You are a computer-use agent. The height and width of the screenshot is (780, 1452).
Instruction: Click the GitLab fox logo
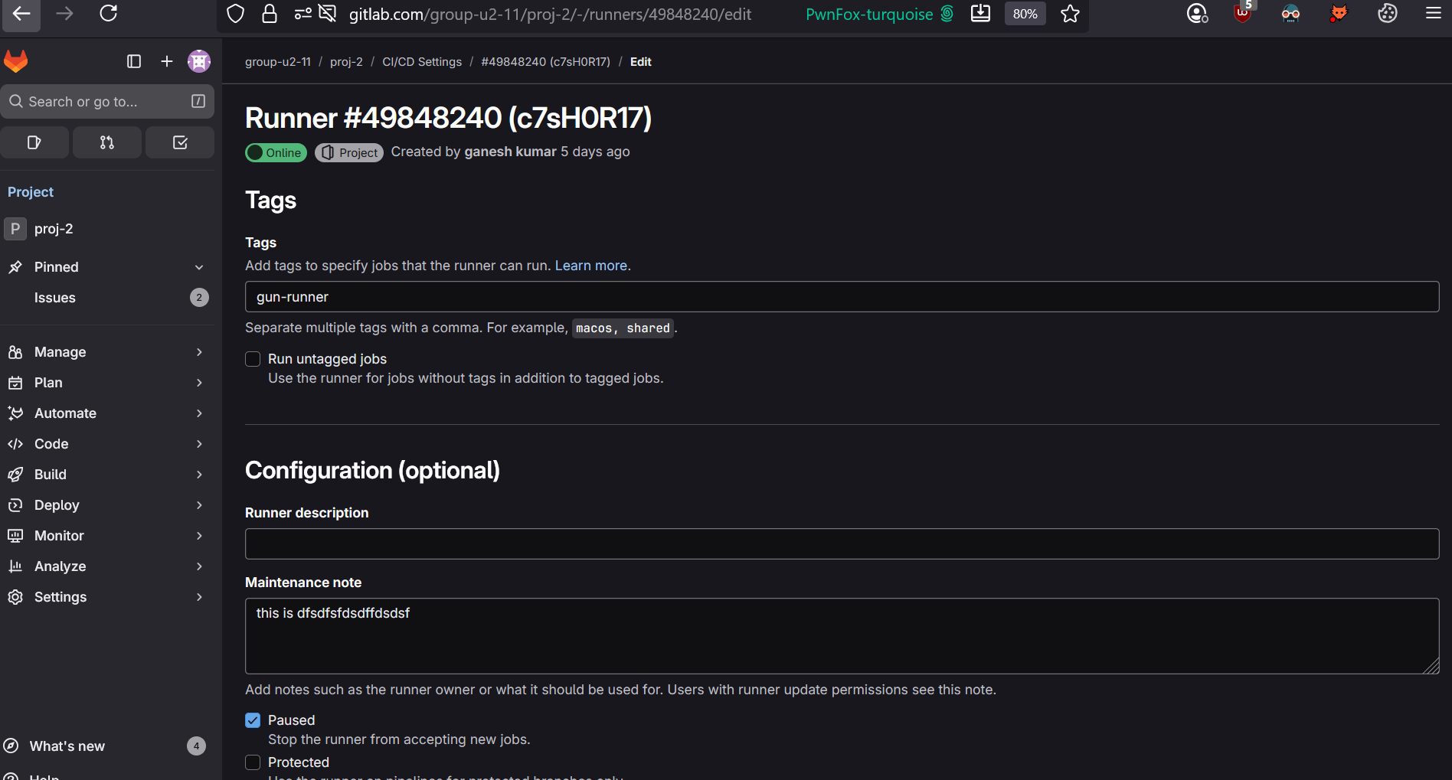point(16,61)
